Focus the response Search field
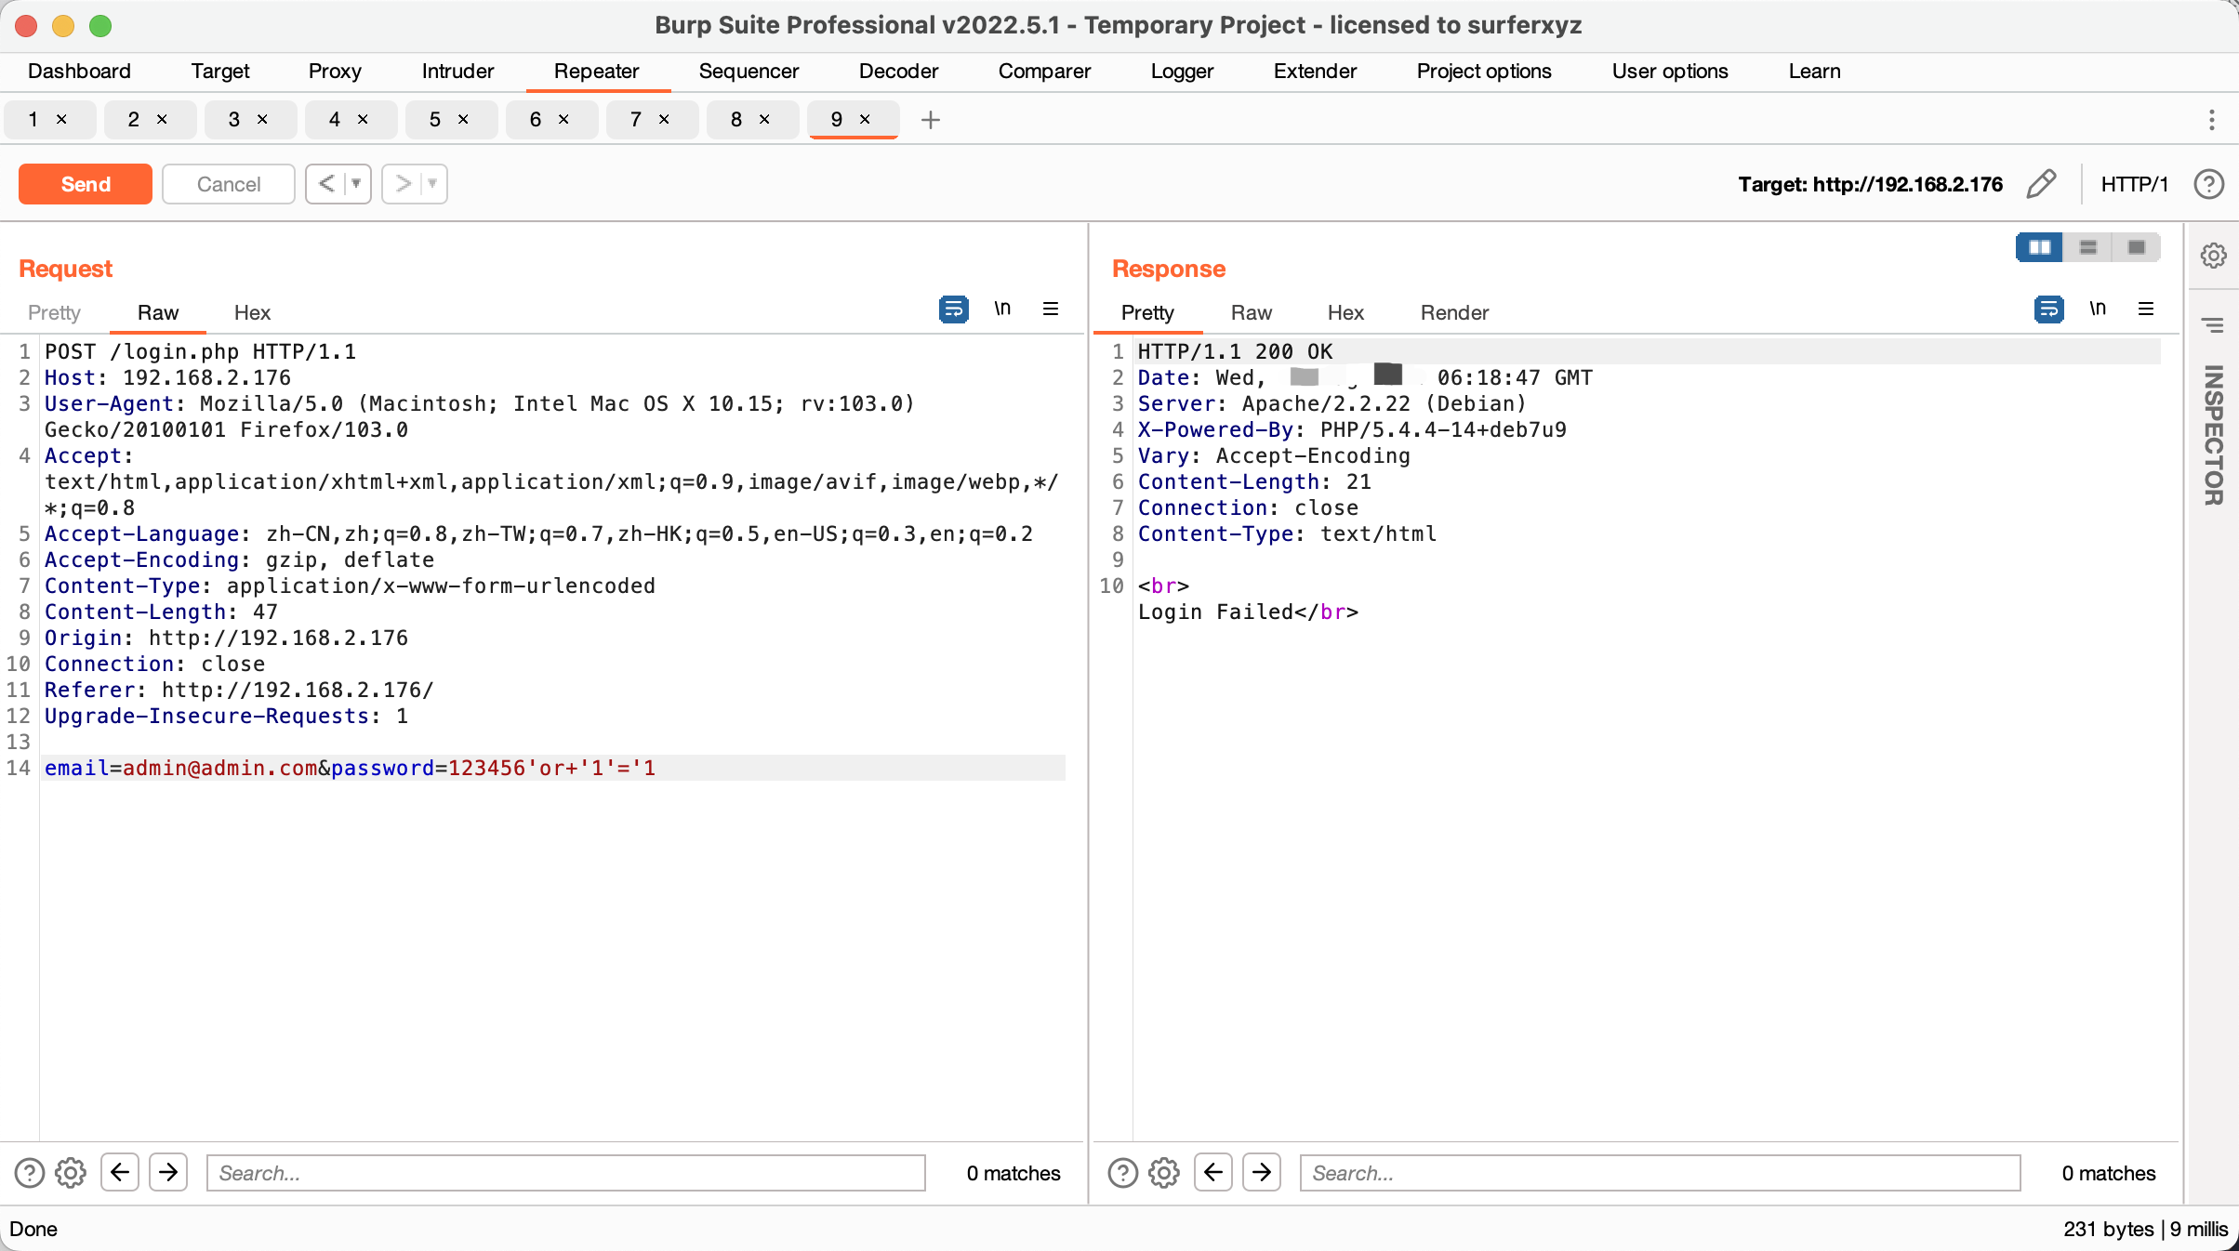 pos(1660,1173)
